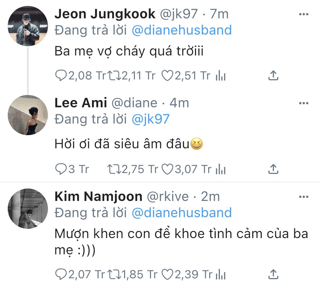The width and height of the screenshot is (320, 285).
Task: Retweet Lee Ami's tweet
Action: pyautogui.click(x=114, y=169)
